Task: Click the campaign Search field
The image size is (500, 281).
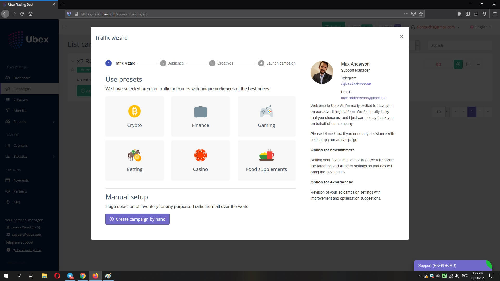Action: pyautogui.click(x=460, y=46)
